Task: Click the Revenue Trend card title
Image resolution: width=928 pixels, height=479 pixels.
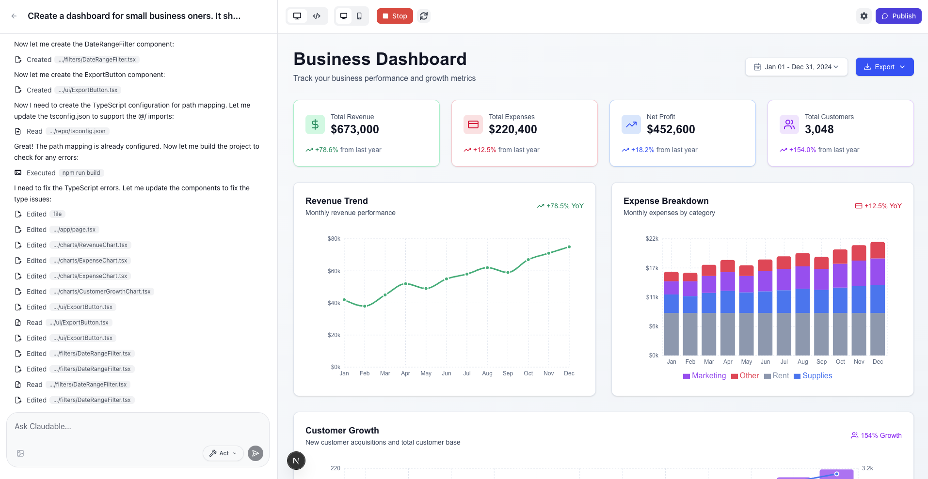Action: [336, 201]
